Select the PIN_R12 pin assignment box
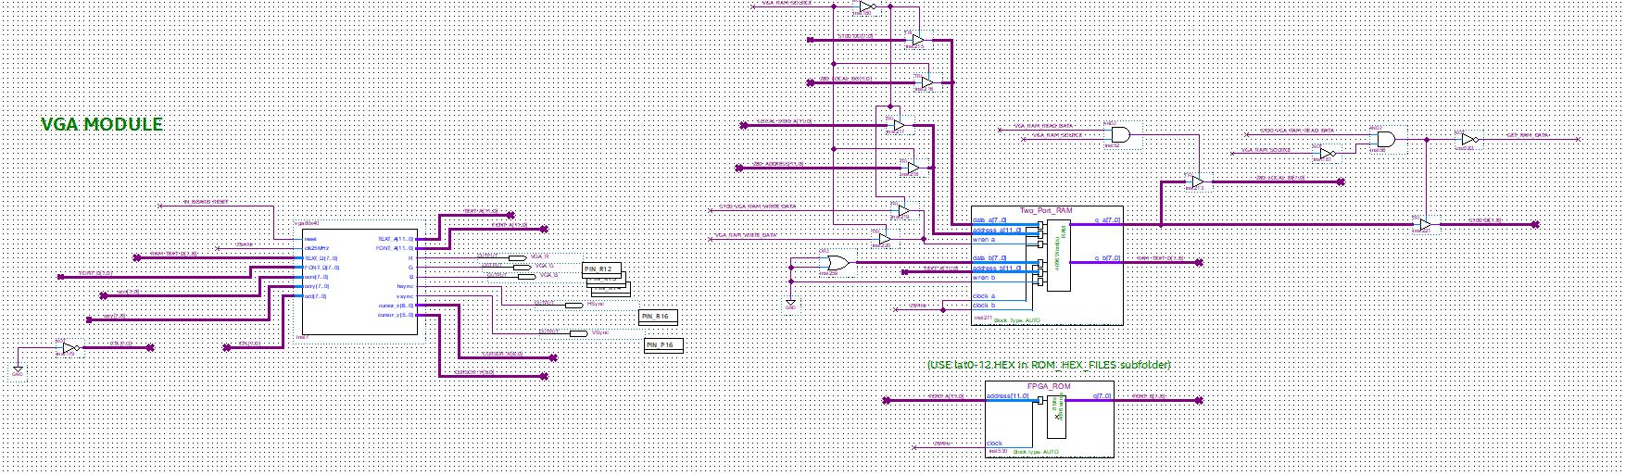Screen dimensions: 1625x475 point(603,269)
